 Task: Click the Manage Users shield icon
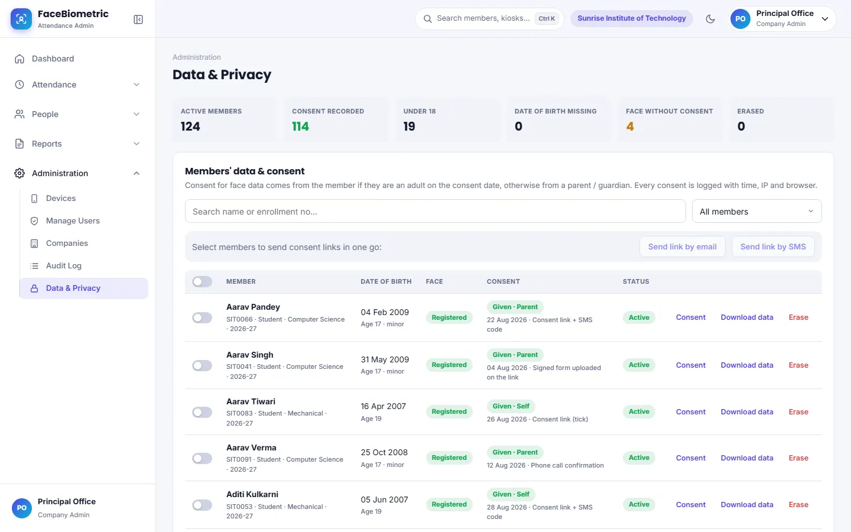[34, 221]
